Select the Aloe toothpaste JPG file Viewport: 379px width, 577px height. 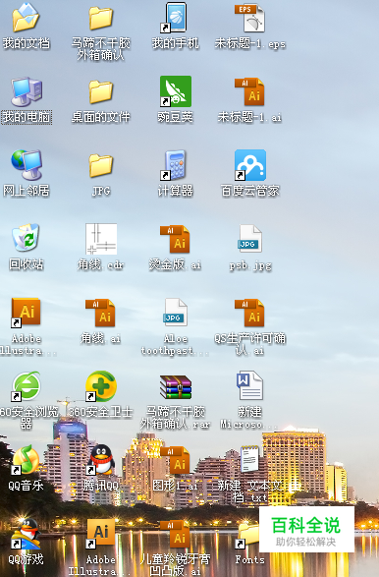[176, 312]
